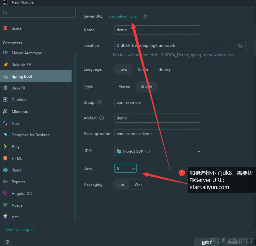Click the Vue.js icon
This screenshot has height=246, width=256.
coord(5,205)
